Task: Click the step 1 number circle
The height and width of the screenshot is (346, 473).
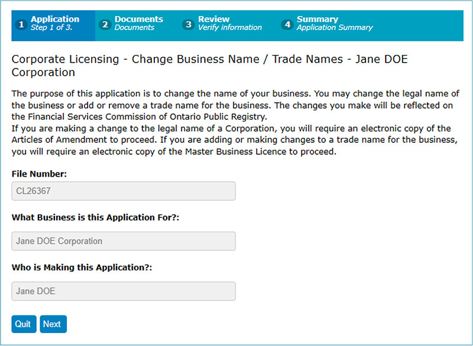Action: 21,25
